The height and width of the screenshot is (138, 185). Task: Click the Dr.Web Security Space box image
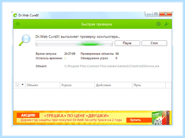point(161,118)
